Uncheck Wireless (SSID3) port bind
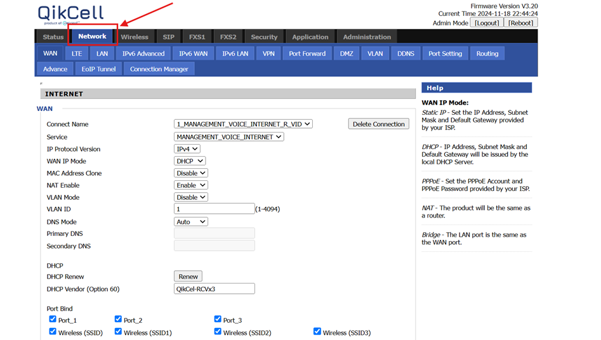This screenshot has height=340, width=601. pos(317,332)
